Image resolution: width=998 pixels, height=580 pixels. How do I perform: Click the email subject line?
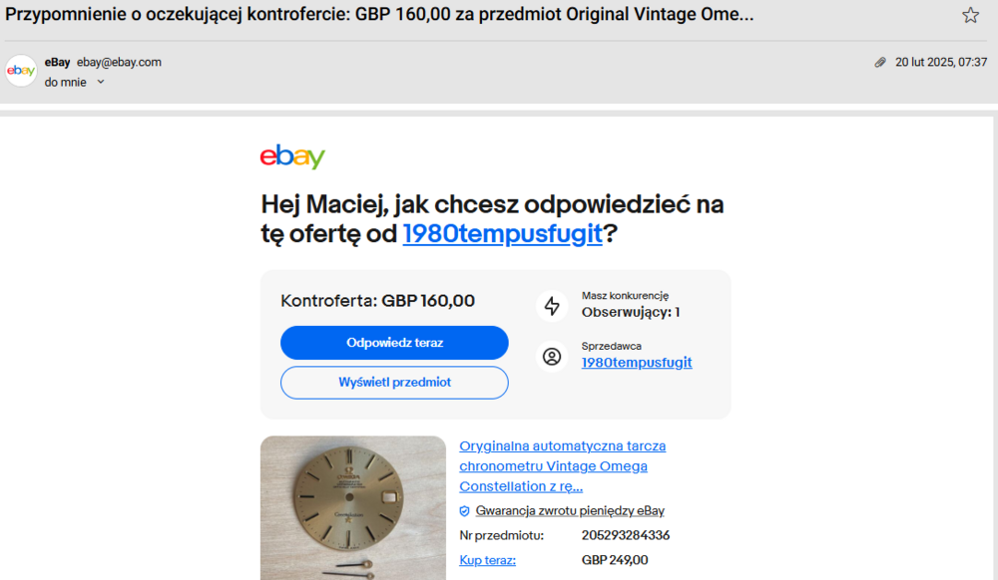[379, 15]
